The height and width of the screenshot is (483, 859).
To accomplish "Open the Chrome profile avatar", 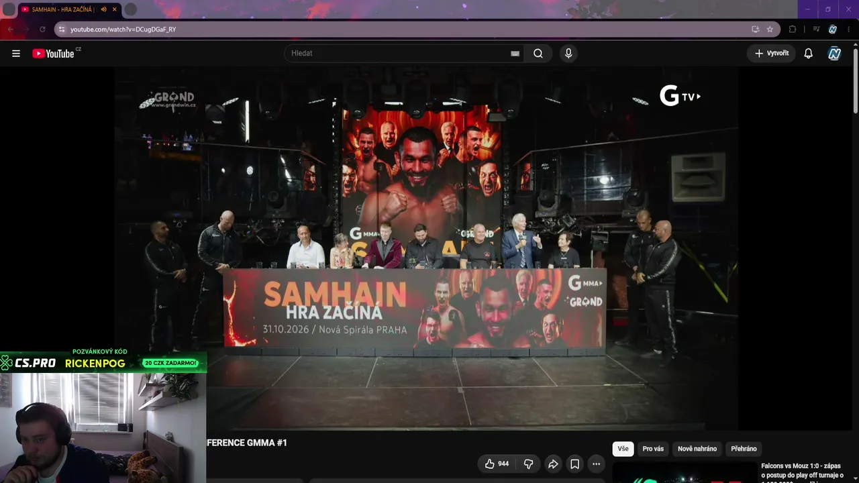I will click(x=833, y=30).
